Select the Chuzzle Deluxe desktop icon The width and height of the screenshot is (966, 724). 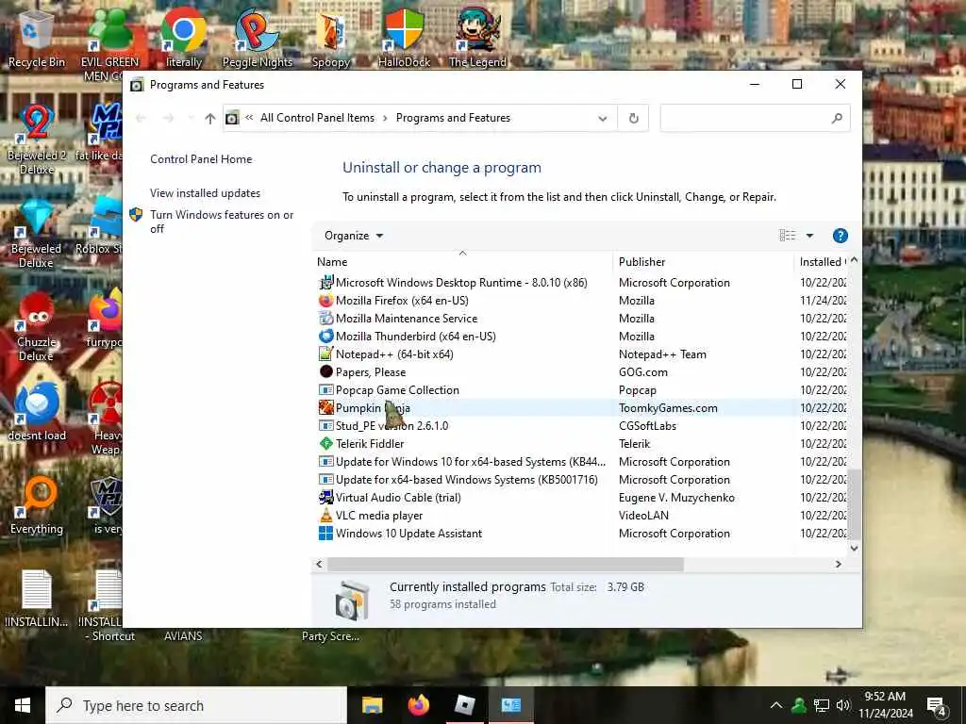[x=37, y=326]
